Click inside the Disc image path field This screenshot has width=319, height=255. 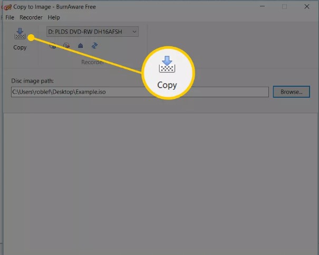(x=140, y=92)
